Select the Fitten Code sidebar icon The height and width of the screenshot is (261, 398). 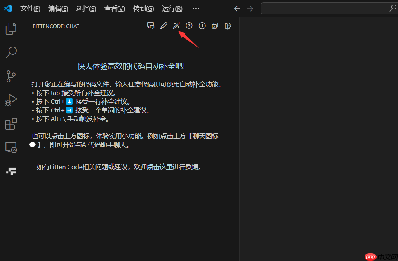(11, 171)
